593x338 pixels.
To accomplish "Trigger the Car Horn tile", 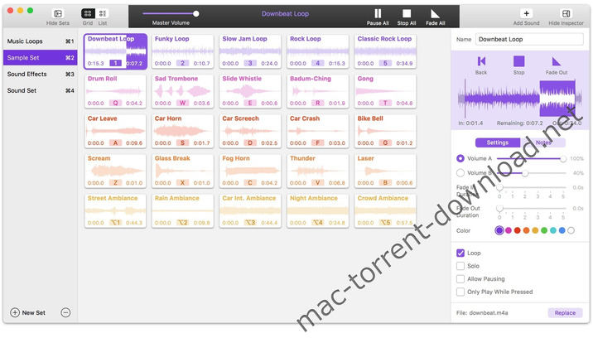I will pyautogui.click(x=183, y=132).
